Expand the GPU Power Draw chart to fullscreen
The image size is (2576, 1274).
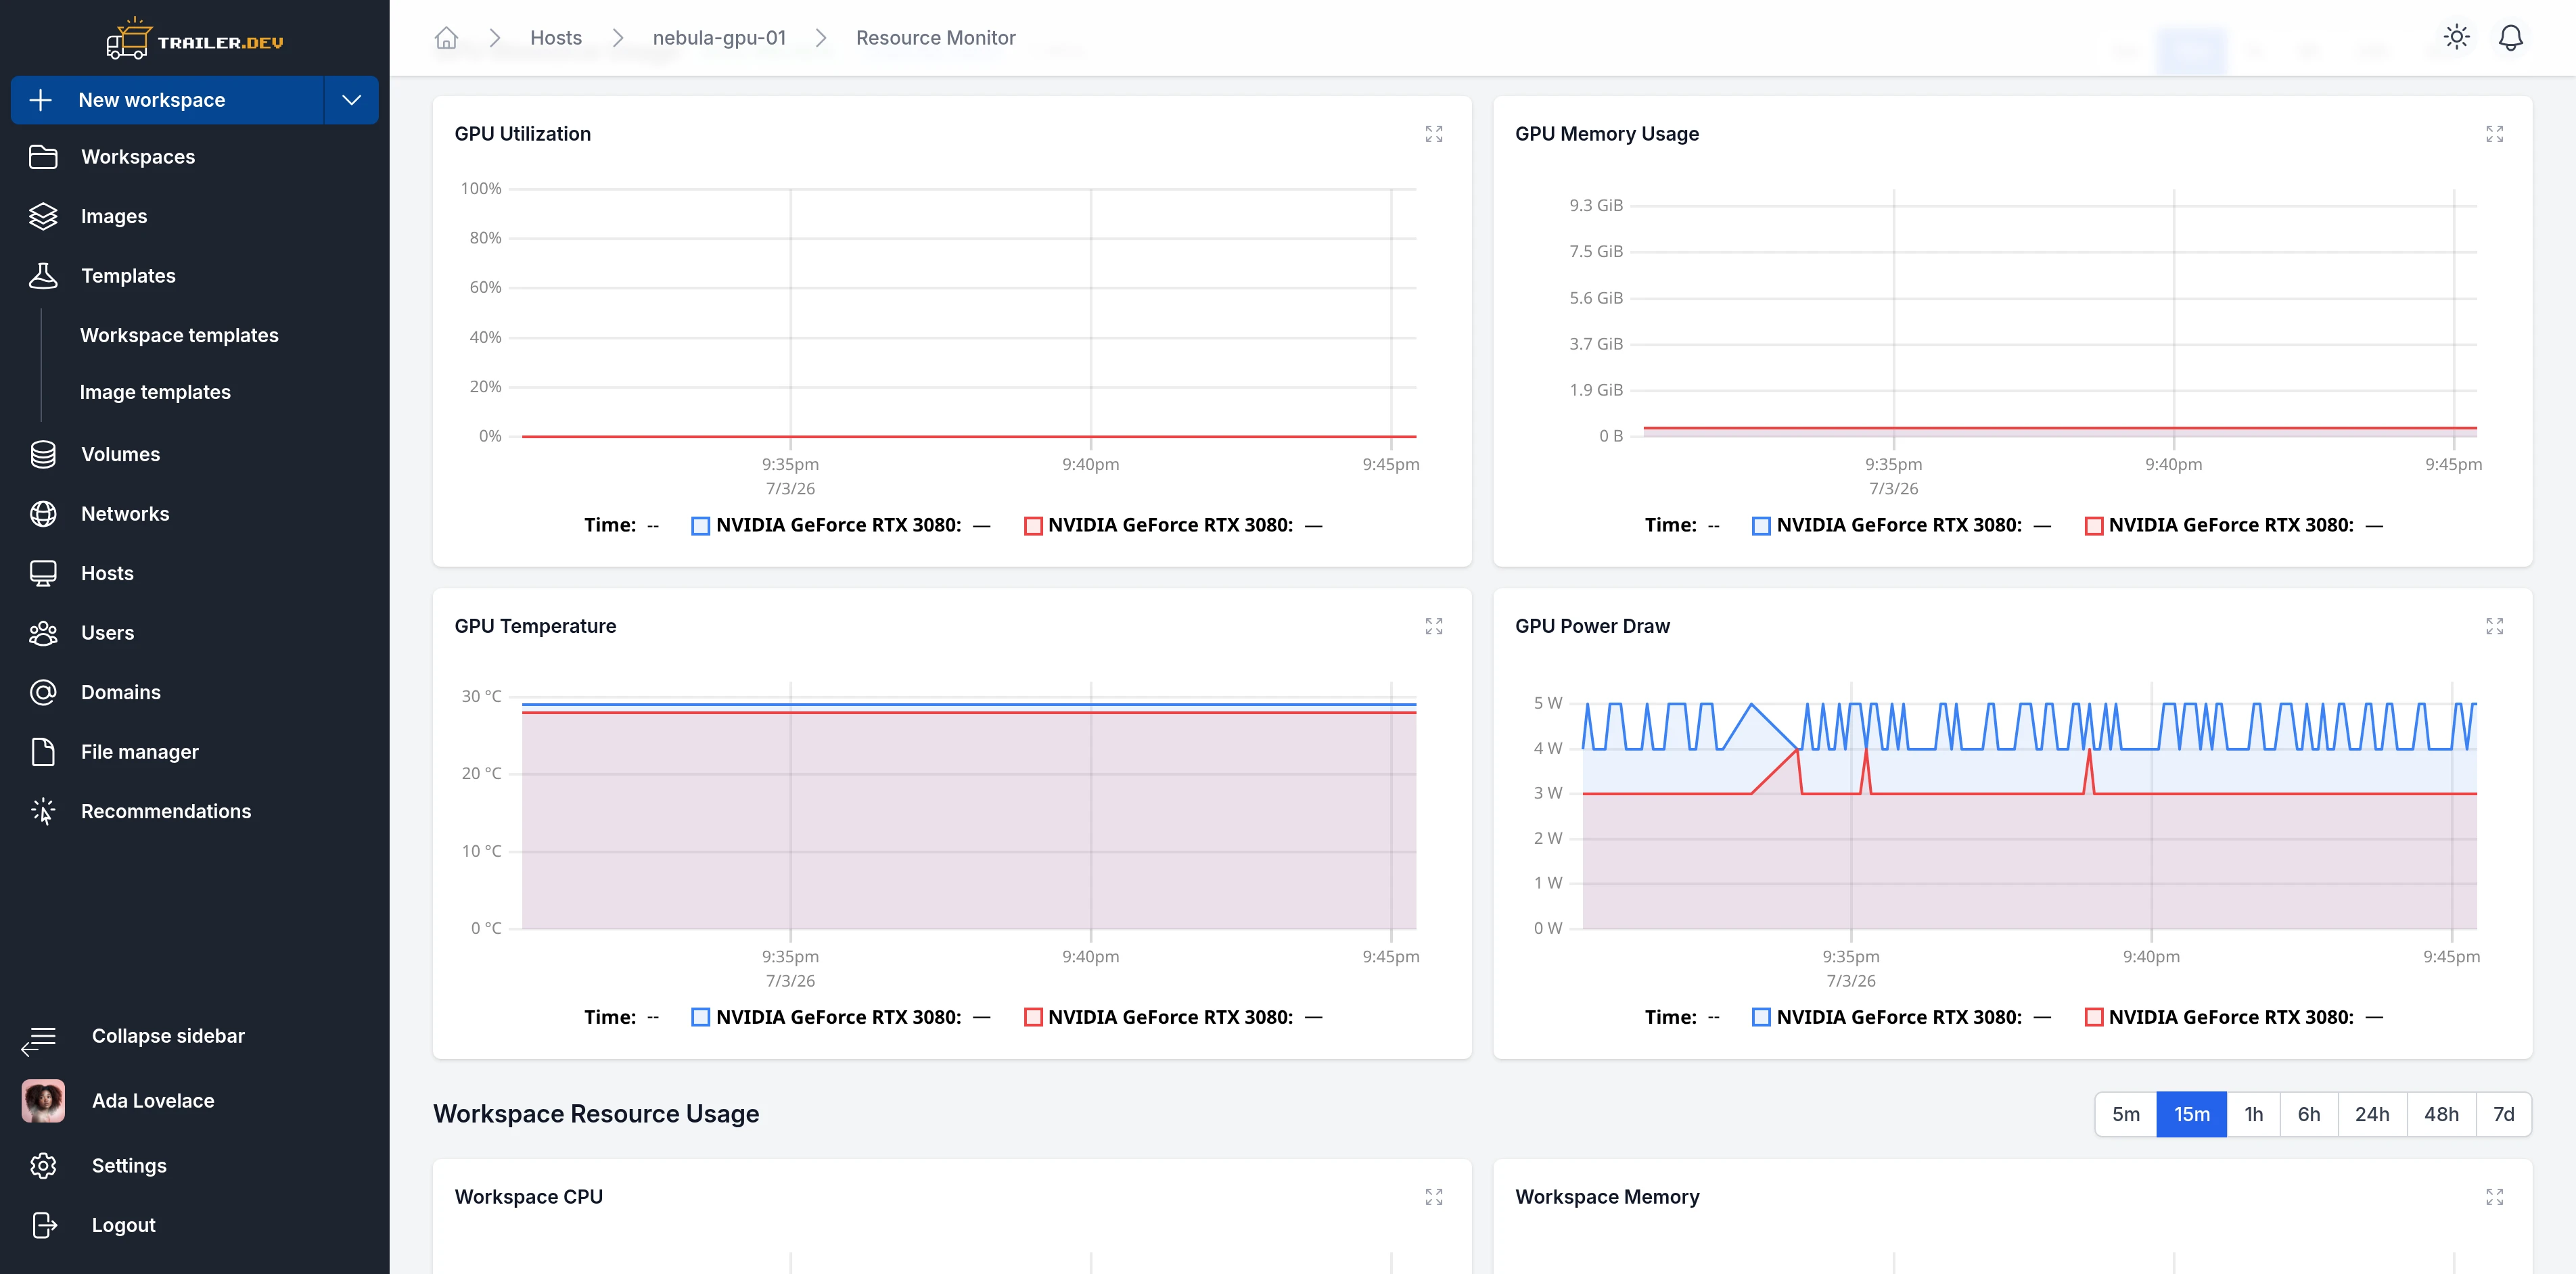2494,626
